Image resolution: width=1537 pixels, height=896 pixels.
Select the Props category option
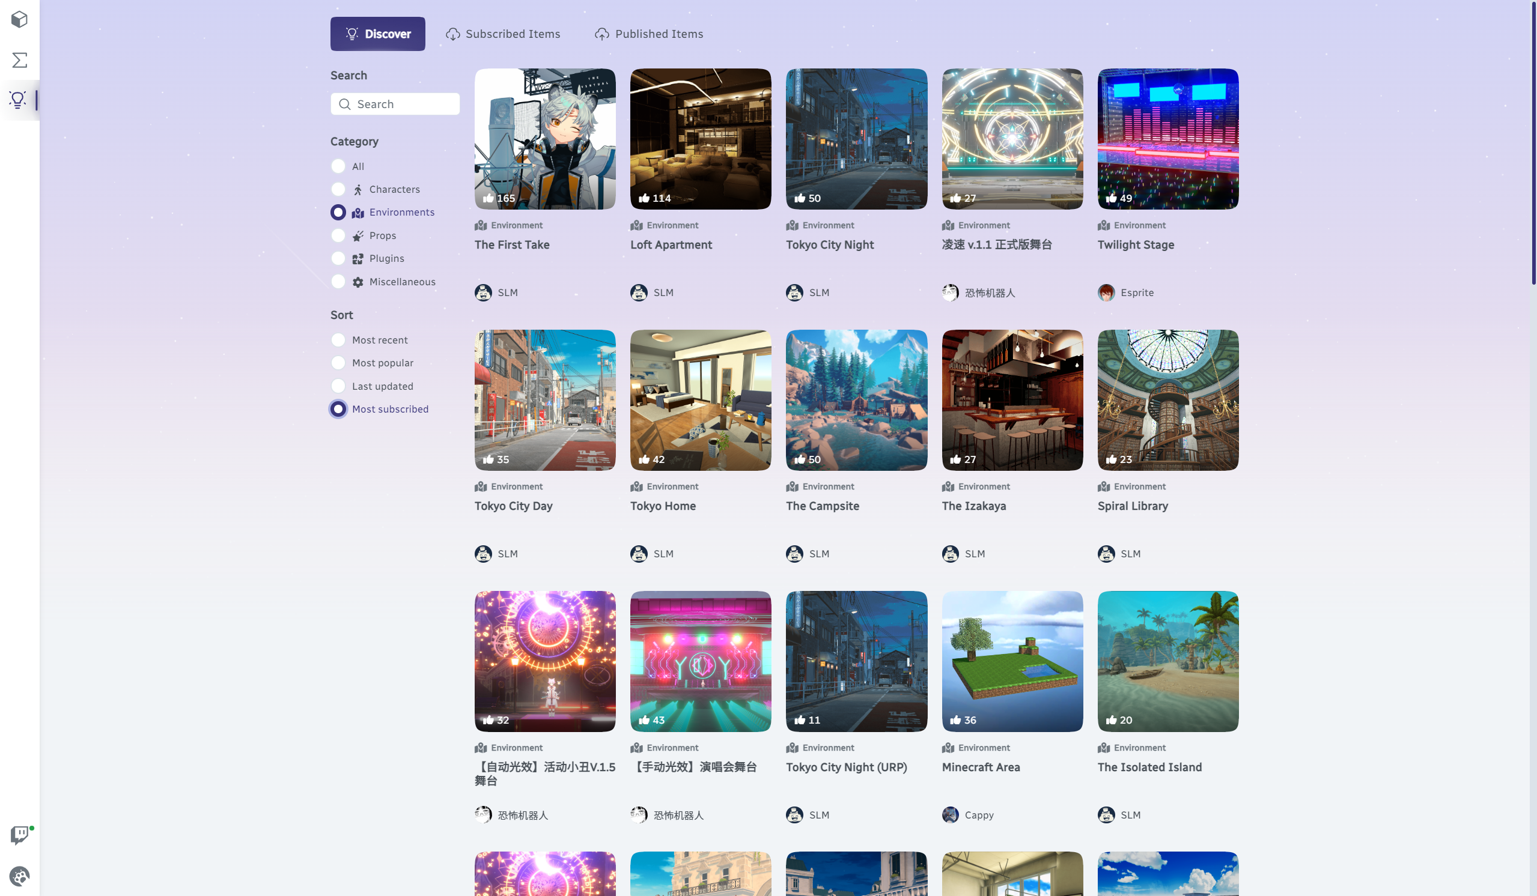(x=338, y=236)
